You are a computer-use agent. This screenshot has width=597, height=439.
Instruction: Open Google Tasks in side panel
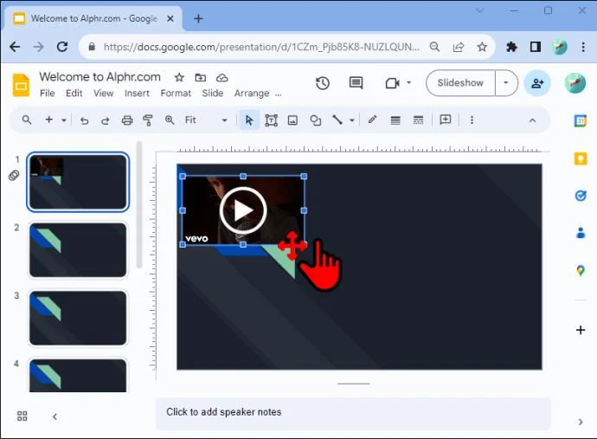pyautogui.click(x=581, y=196)
